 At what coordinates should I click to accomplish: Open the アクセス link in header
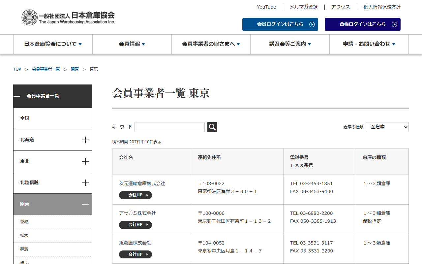coord(341,7)
